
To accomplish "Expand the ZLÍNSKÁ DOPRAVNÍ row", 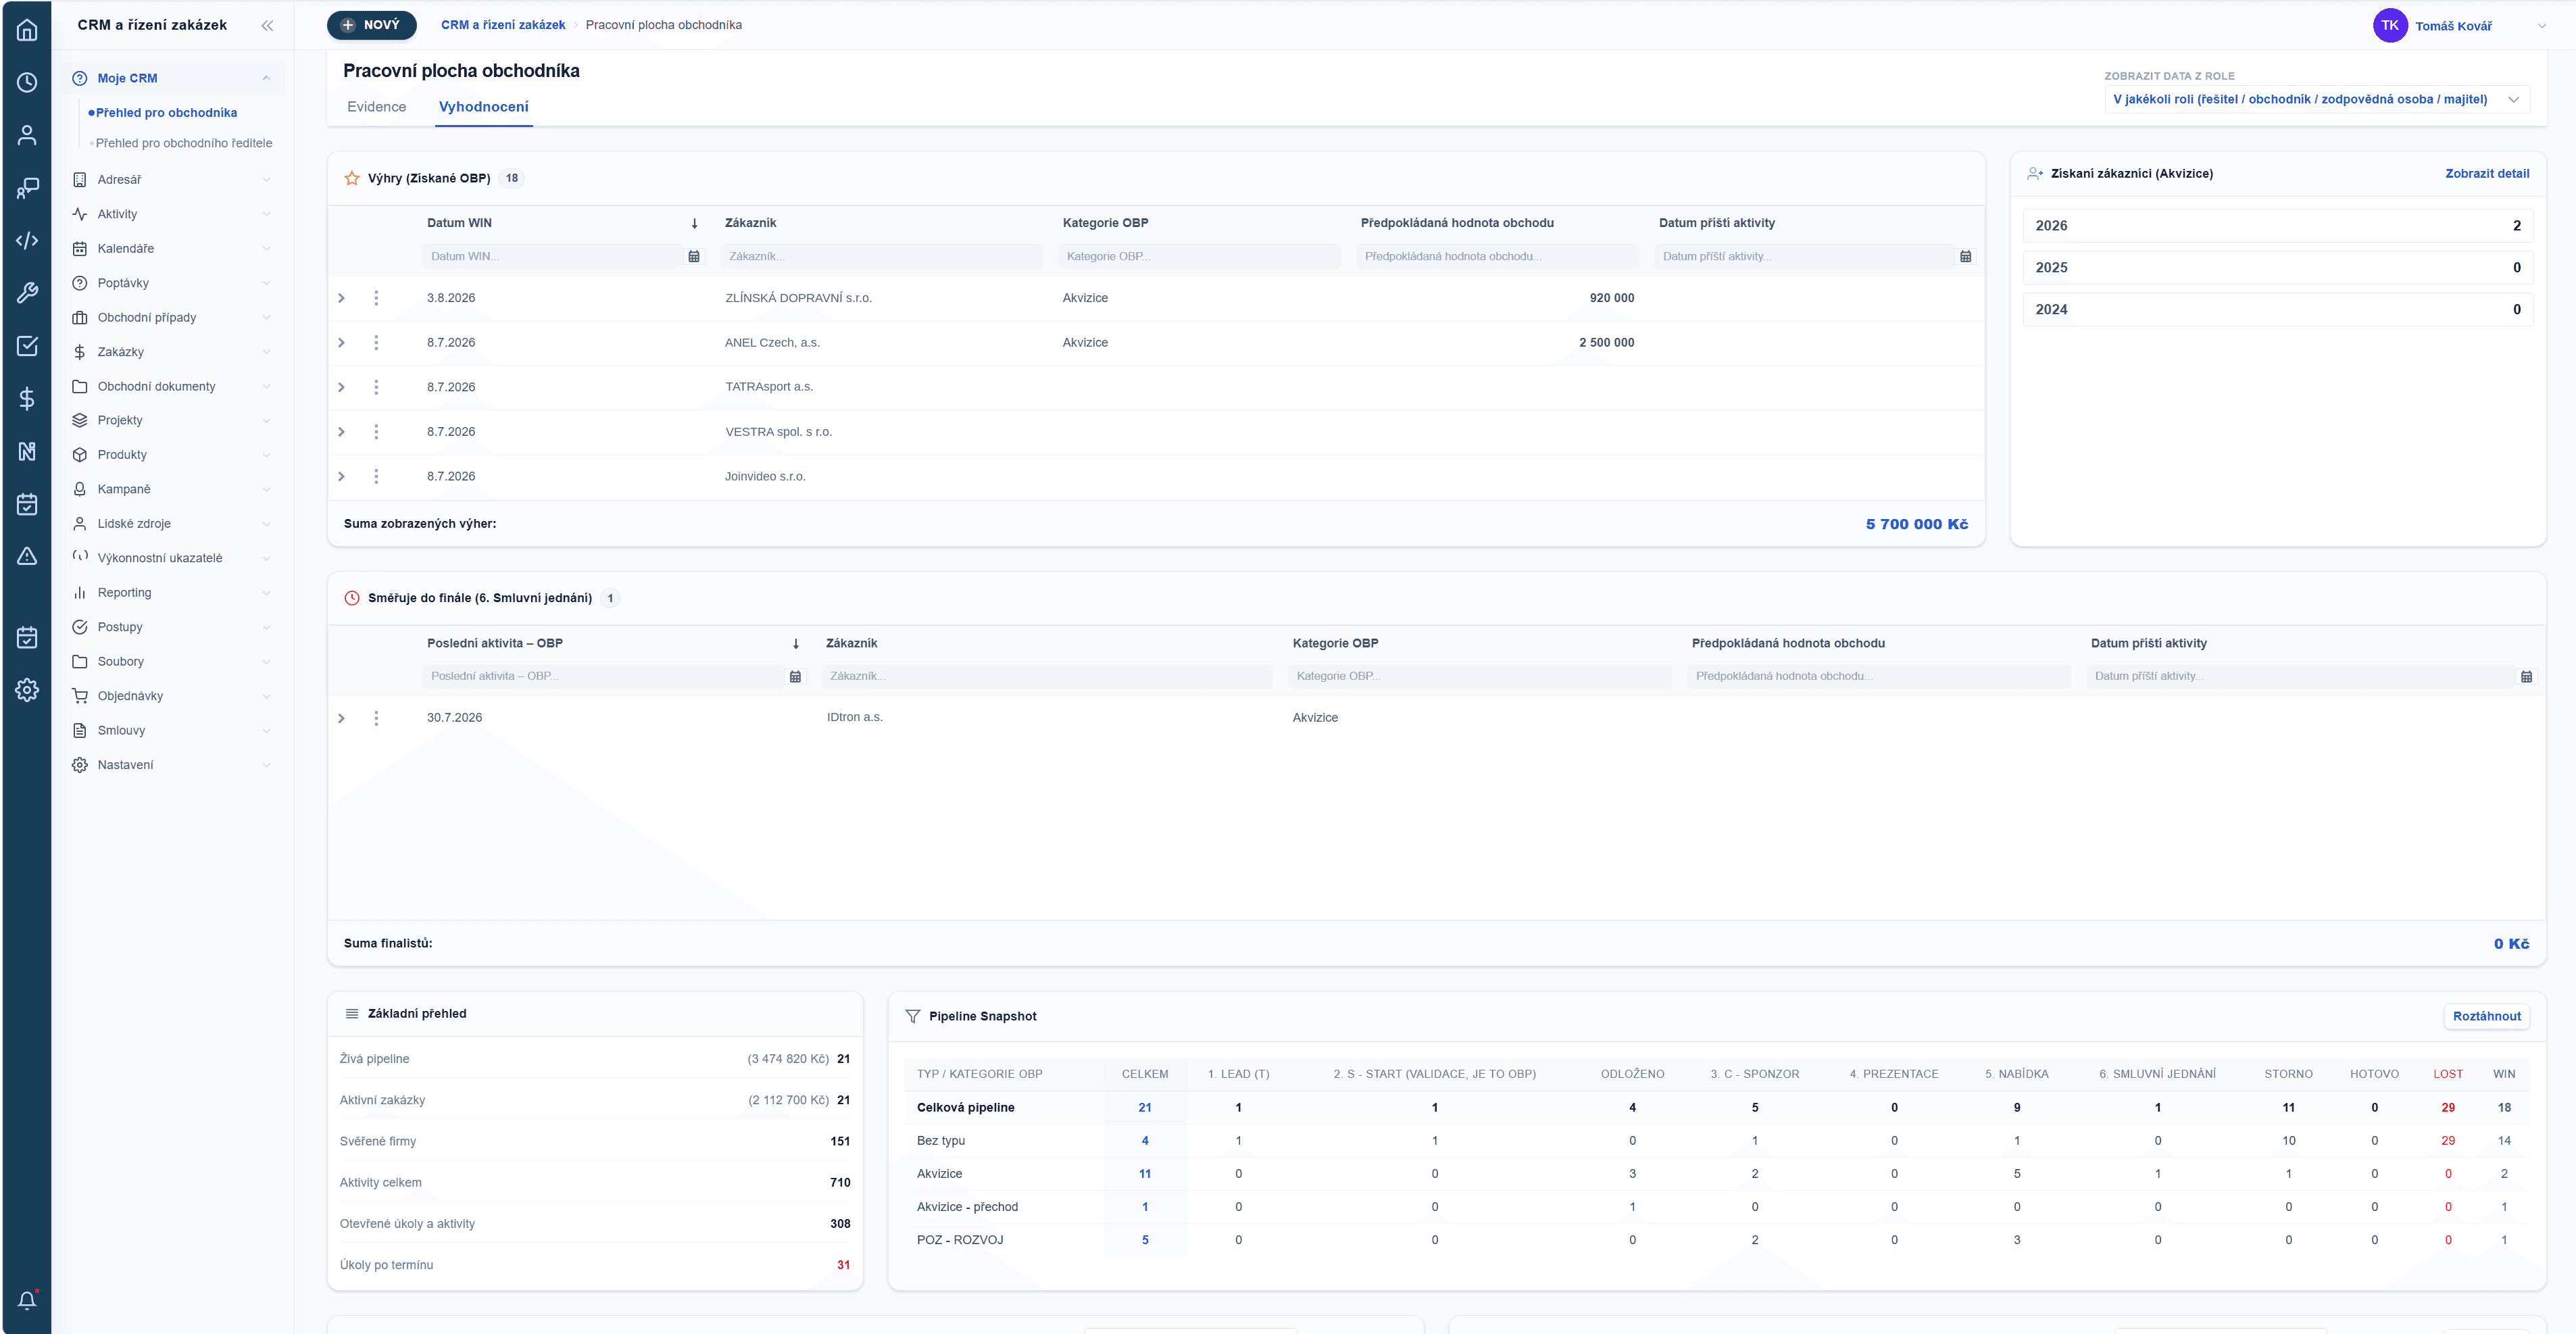I will pyautogui.click(x=341, y=298).
